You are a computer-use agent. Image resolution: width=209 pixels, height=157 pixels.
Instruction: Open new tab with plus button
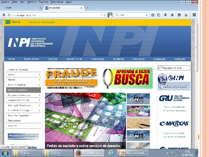[x=88, y=8]
